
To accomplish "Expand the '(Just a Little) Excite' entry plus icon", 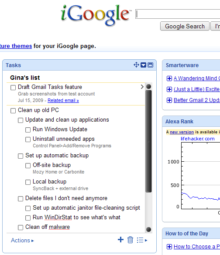I will pos(169,89).
